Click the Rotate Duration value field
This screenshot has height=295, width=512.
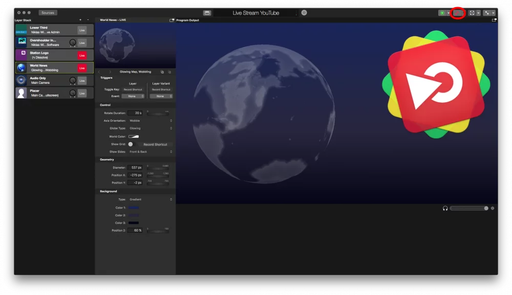pyautogui.click(x=135, y=113)
